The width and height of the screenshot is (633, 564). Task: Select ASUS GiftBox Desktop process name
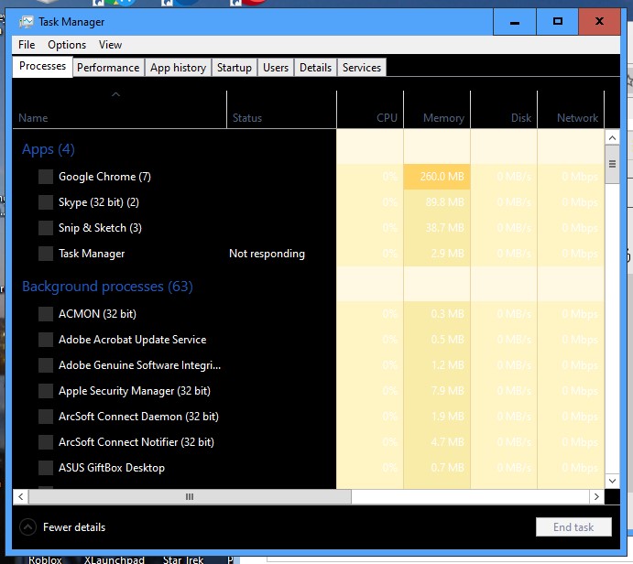(x=112, y=468)
